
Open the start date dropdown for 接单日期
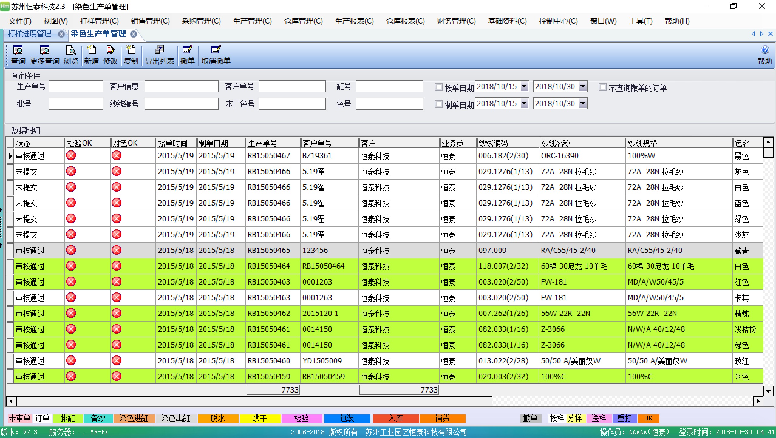click(x=524, y=86)
